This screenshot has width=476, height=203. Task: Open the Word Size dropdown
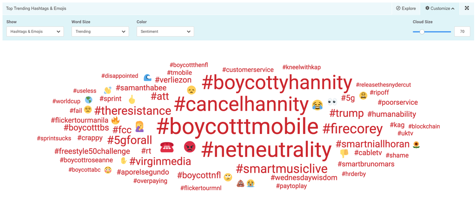pos(100,32)
